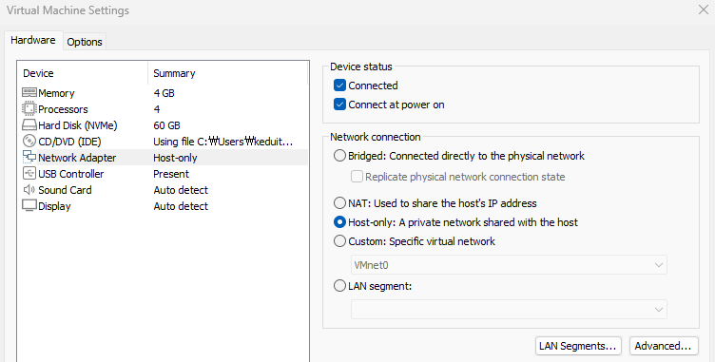
Task: Open LAN Segments... dialog
Action: click(578, 346)
